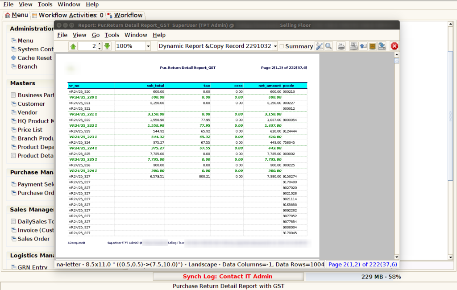Click the page number input field
Viewport: 457px width, 290px height.
(88, 46)
